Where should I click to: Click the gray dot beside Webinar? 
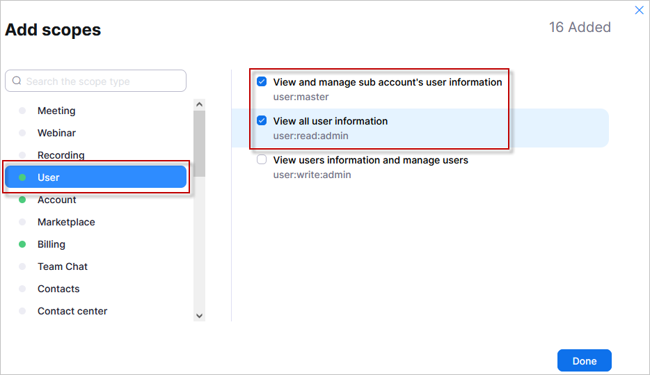point(22,133)
